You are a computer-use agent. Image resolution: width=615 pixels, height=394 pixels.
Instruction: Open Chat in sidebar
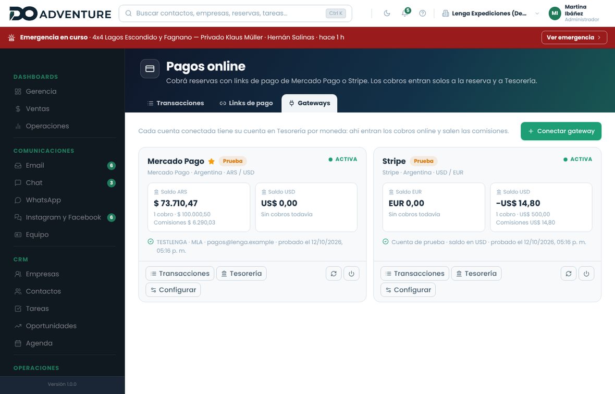click(64, 183)
